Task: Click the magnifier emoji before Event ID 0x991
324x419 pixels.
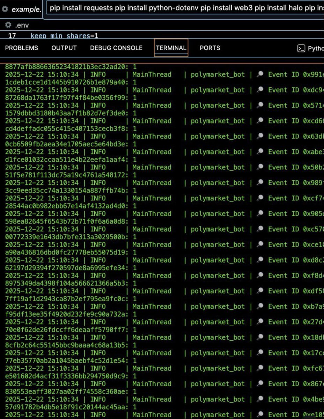Action: pyautogui.click(x=260, y=74)
